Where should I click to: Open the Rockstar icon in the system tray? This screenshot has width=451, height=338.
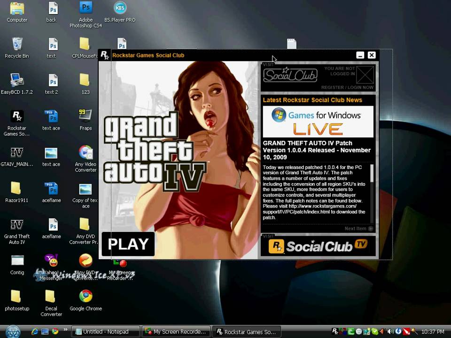[x=334, y=332]
